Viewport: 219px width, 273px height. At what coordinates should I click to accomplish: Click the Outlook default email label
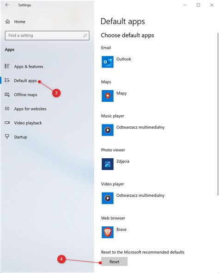pos(123,59)
